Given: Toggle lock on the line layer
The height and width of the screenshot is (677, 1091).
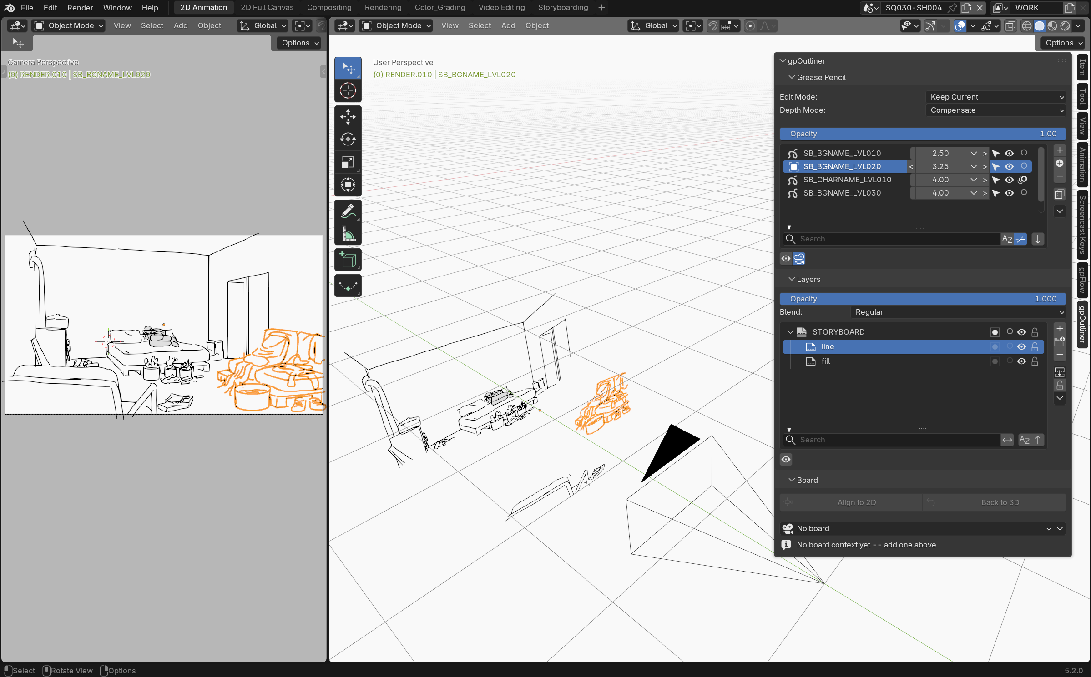Looking at the screenshot, I should point(1035,346).
